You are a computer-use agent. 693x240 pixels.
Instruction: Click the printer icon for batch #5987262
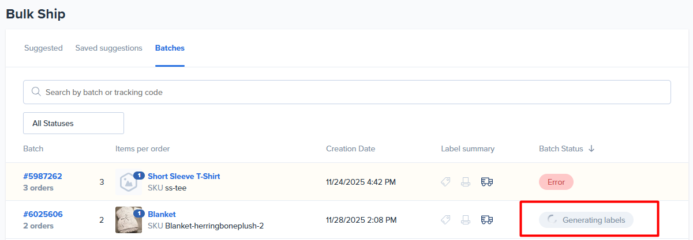point(466,182)
